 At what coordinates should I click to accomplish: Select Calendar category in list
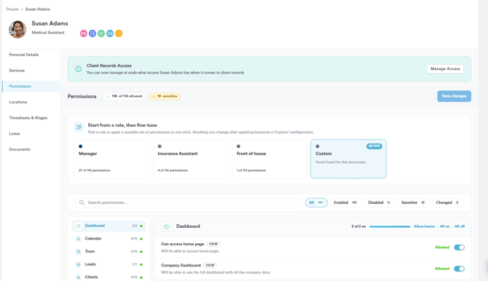109,239
